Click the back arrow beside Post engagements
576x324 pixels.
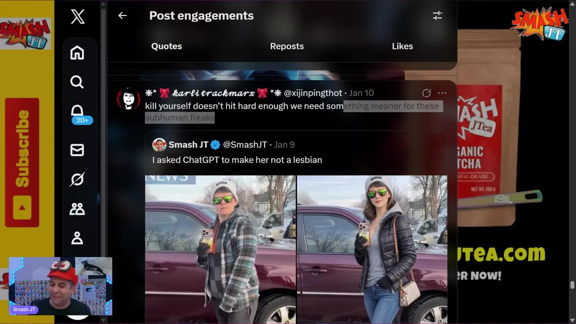click(122, 15)
